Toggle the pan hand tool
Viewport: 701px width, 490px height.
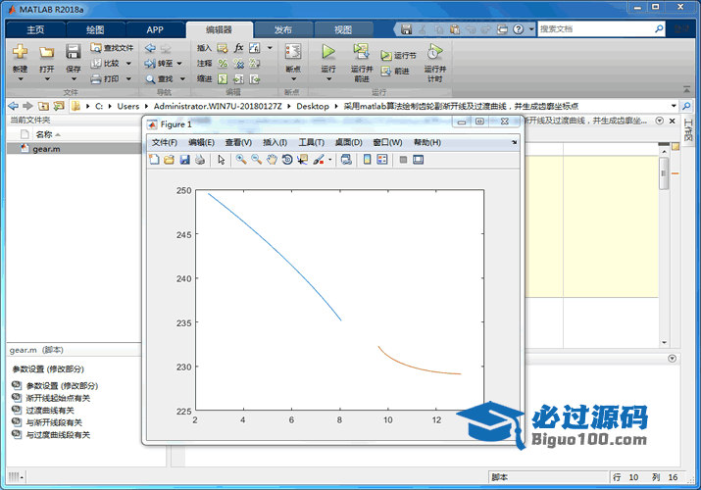pyautogui.click(x=272, y=160)
